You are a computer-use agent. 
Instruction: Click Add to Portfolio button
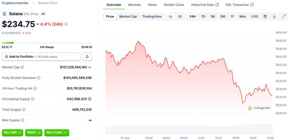41,57
